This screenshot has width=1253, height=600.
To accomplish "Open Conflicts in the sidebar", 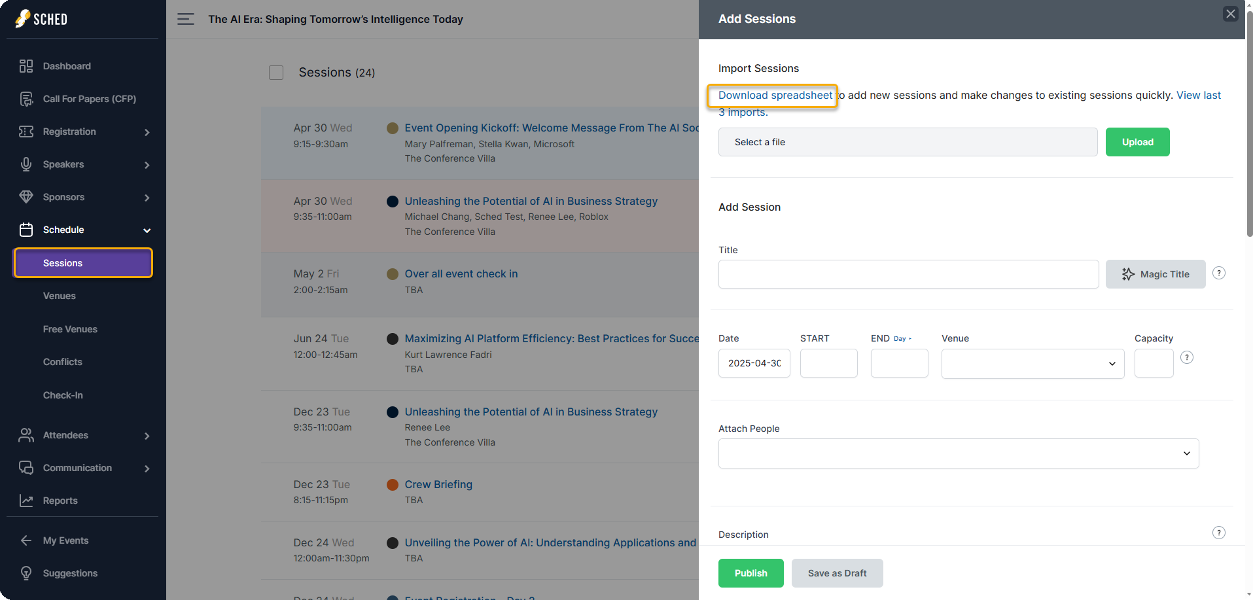I will (63, 362).
